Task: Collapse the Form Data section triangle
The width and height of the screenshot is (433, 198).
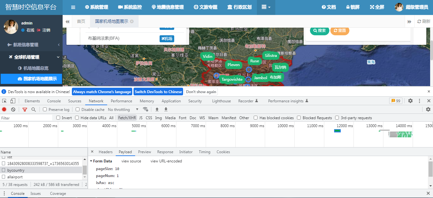Action: [x=91, y=161]
